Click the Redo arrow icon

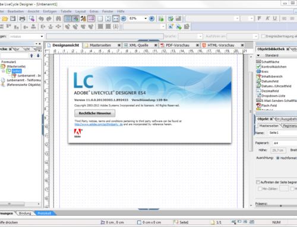click(49, 19)
